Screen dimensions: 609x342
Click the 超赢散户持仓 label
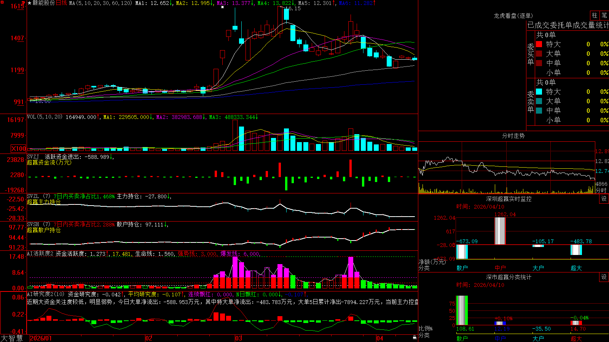coord(44,230)
